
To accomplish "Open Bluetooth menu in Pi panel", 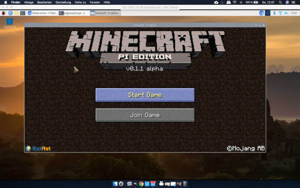I will 274,13.
